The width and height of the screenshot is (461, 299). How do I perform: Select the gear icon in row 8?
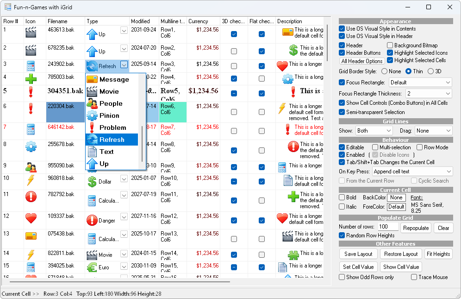(31, 146)
